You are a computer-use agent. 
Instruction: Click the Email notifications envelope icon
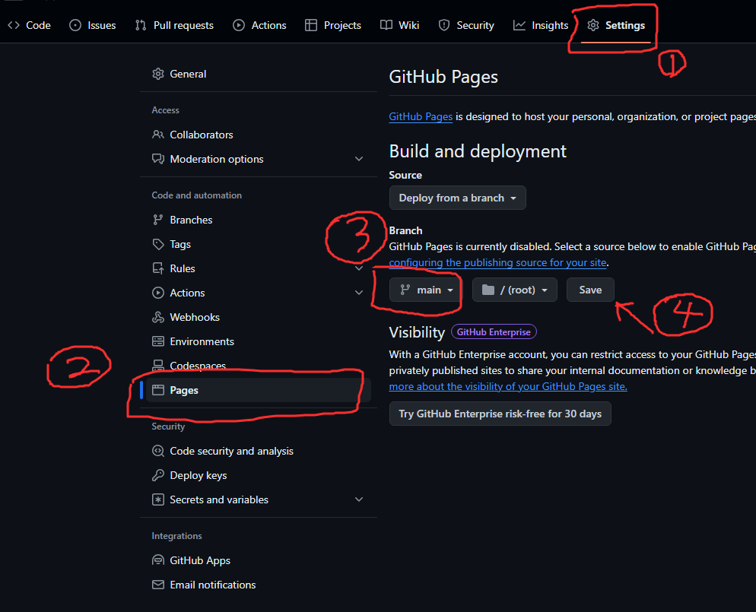[158, 585]
